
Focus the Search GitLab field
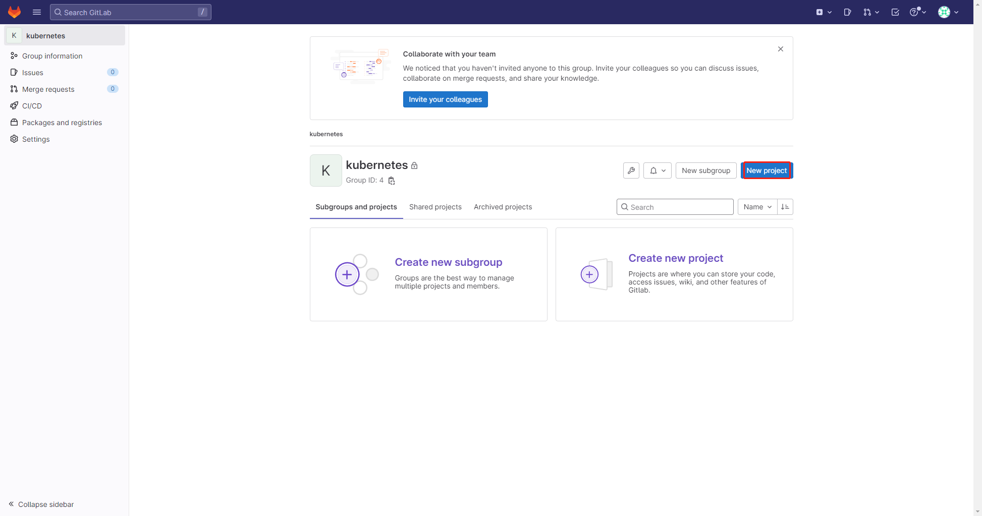131,12
